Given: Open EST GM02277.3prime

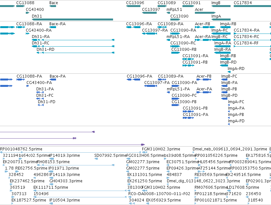Looking at the screenshot, I should pos(143,162).
